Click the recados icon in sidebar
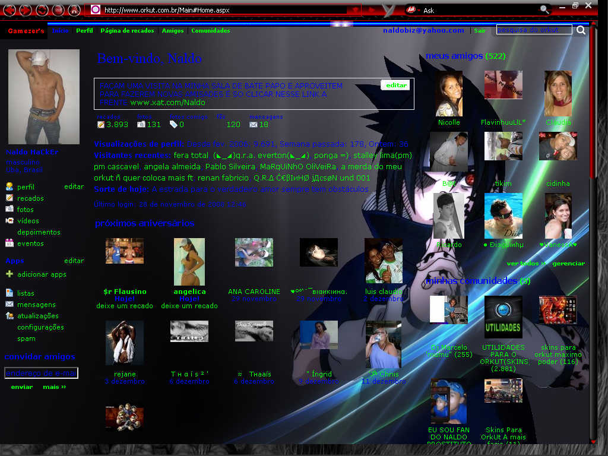The image size is (608, 456). tap(9, 198)
